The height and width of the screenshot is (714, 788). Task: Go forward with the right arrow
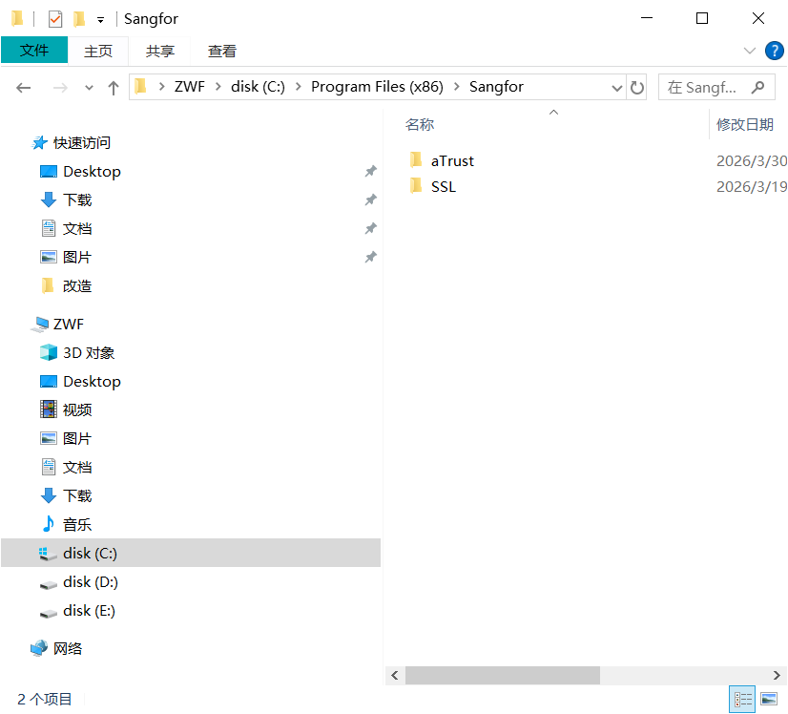point(60,88)
